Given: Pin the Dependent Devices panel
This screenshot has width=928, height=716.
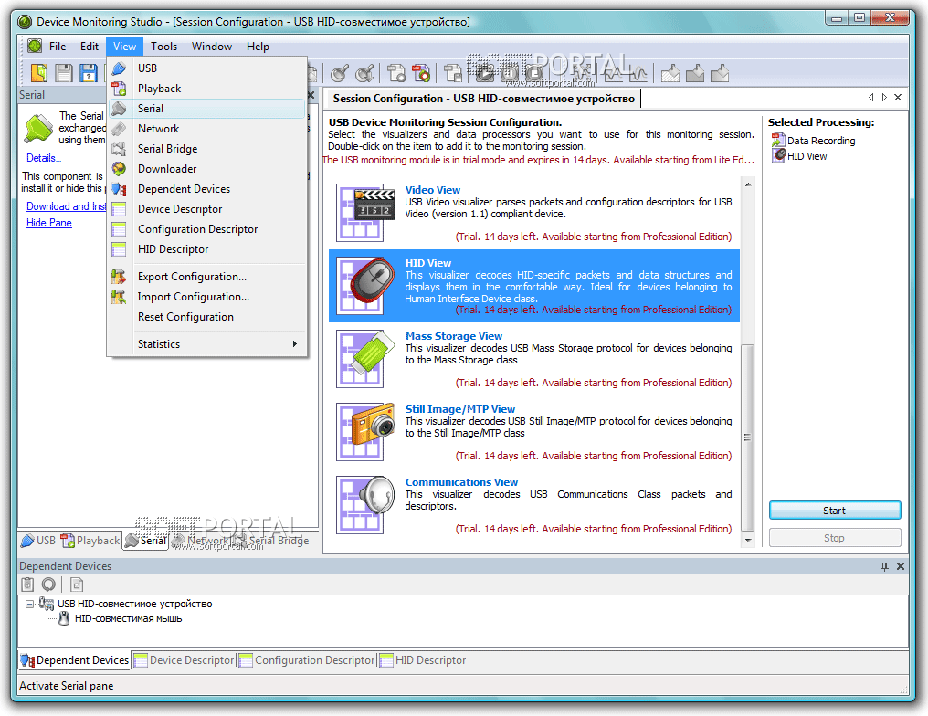Looking at the screenshot, I should click(884, 566).
